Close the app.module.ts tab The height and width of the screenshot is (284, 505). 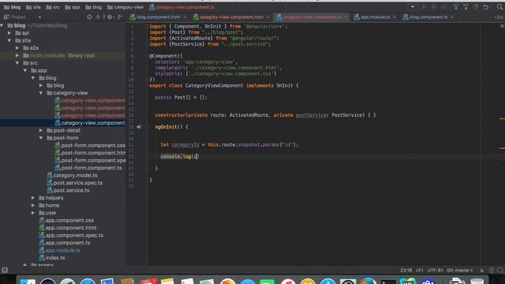pos(395,17)
